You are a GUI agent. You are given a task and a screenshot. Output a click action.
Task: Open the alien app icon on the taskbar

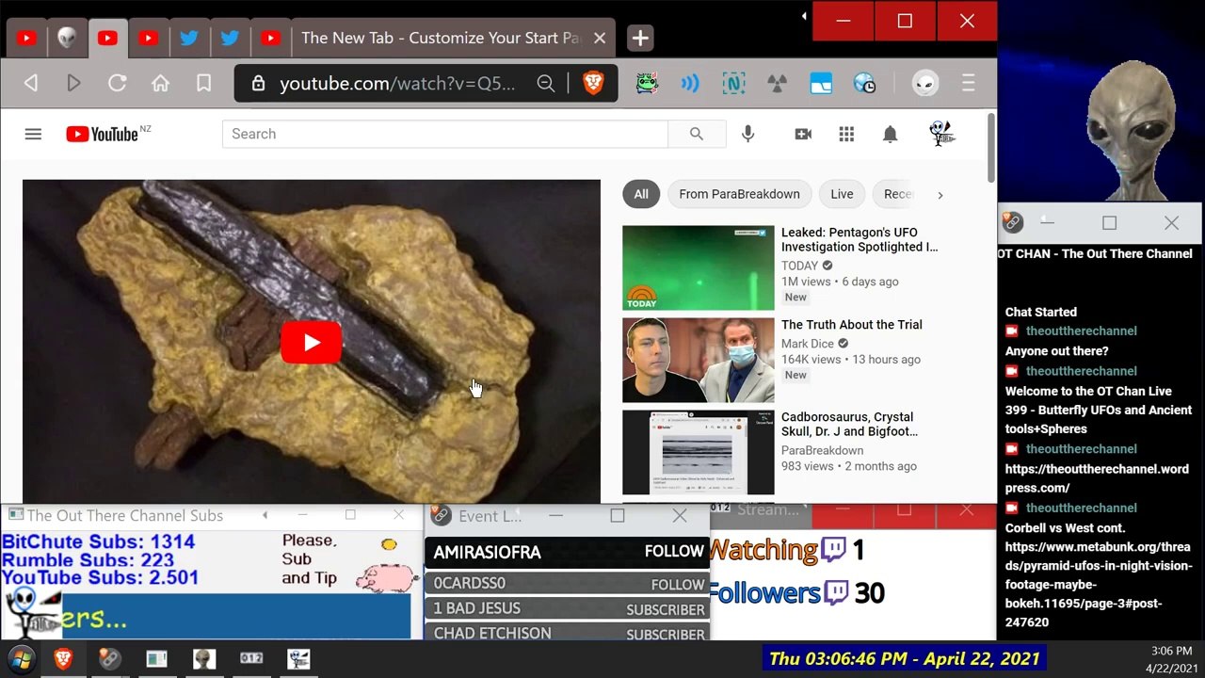pos(204,659)
